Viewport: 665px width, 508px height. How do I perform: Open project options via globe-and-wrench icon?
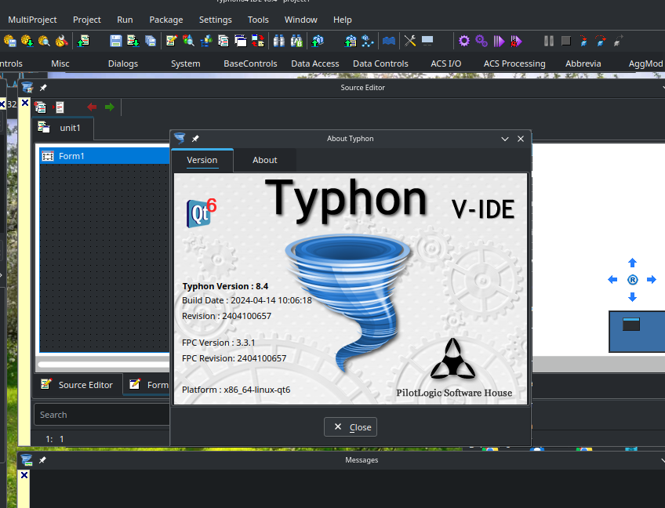coord(61,41)
